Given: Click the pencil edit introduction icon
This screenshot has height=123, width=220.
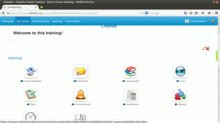Looking at the screenshot, I should 204,49.
